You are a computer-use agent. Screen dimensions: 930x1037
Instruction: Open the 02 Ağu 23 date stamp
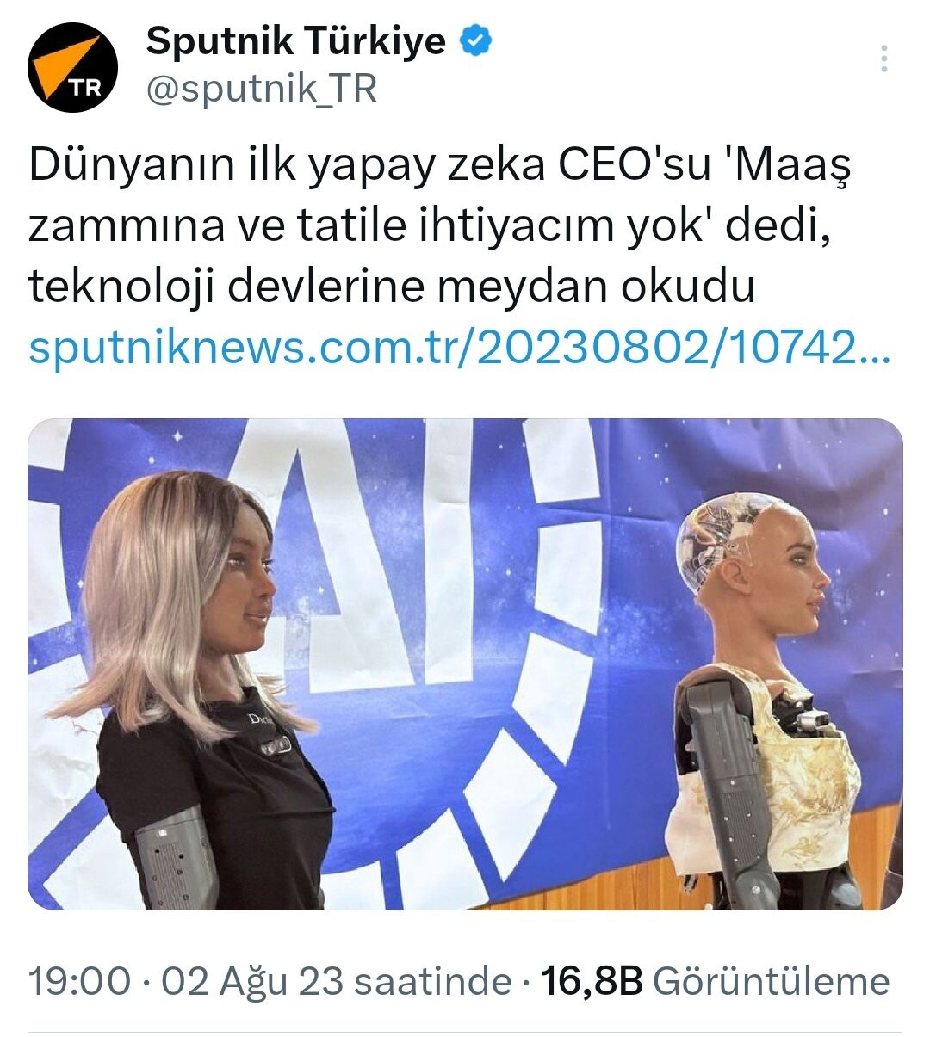click(253, 981)
